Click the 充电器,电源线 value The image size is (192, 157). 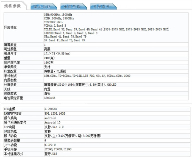click(55, 71)
